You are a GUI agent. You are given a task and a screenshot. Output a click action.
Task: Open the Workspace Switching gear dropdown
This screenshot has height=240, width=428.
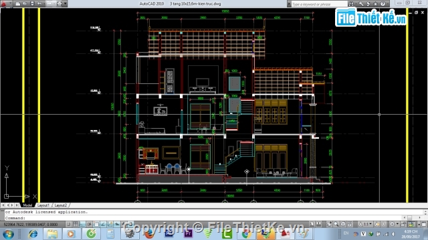395,224
